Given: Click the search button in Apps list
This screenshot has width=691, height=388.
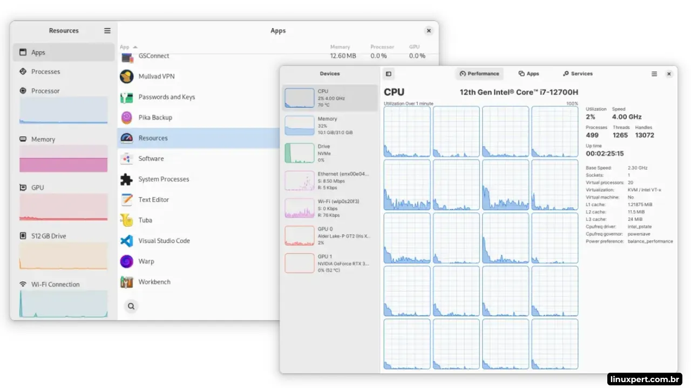Looking at the screenshot, I should coord(131,306).
